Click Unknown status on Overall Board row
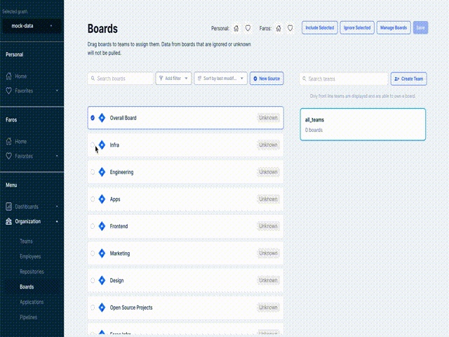 pyautogui.click(x=268, y=118)
